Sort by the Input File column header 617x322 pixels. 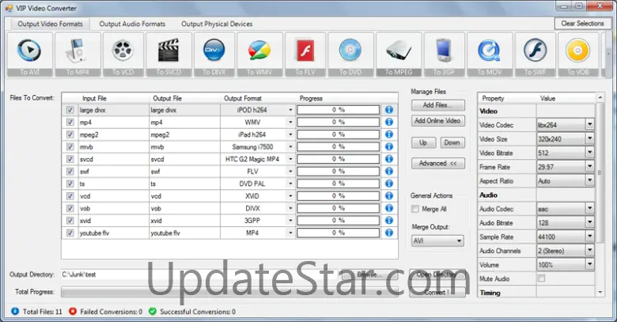point(94,98)
